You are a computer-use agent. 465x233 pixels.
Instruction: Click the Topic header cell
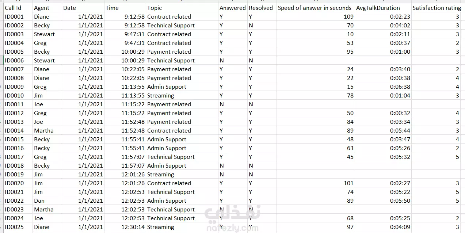coord(182,8)
